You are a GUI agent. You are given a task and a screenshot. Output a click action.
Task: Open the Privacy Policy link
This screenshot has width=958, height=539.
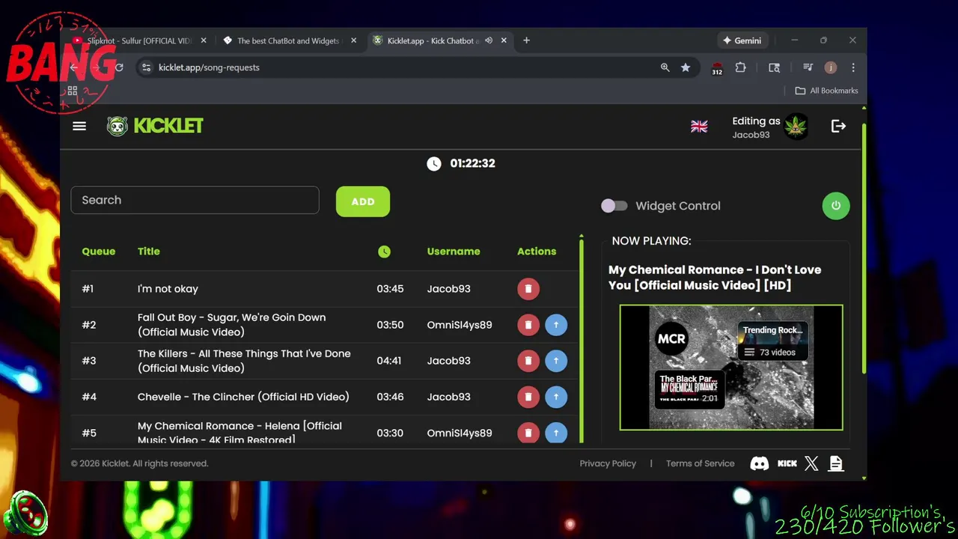tap(608, 463)
